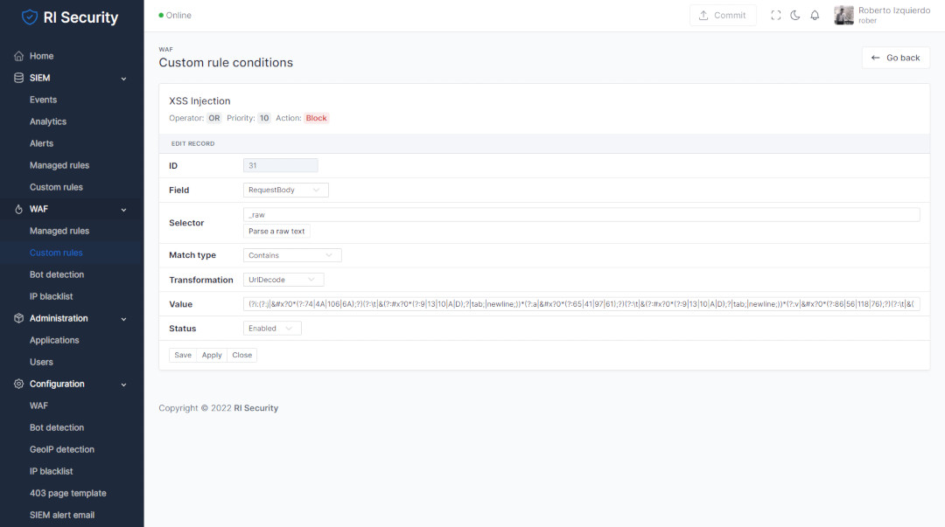Viewport: 945px width, 527px height.
Task: Open the Match type Contains dropdown
Action: pyautogui.click(x=292, y=255)
